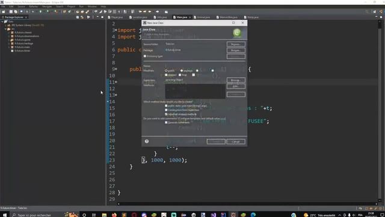This screenshot has height=217, width=385.
Task: Check public static void main method stub
Action: tap(166, 106)
